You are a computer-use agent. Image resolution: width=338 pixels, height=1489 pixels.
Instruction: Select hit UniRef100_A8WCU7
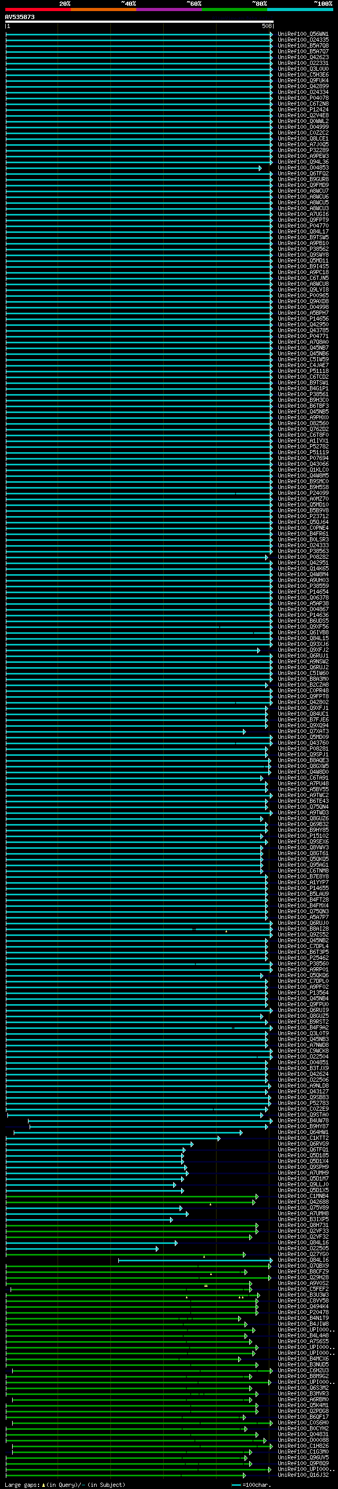[303, 191]
